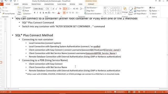The width and height of the screenshot is (168, 94).
Task: Click the horizontal scrollbar below slide
Action: pyautogui.click(x=89, y=89)
